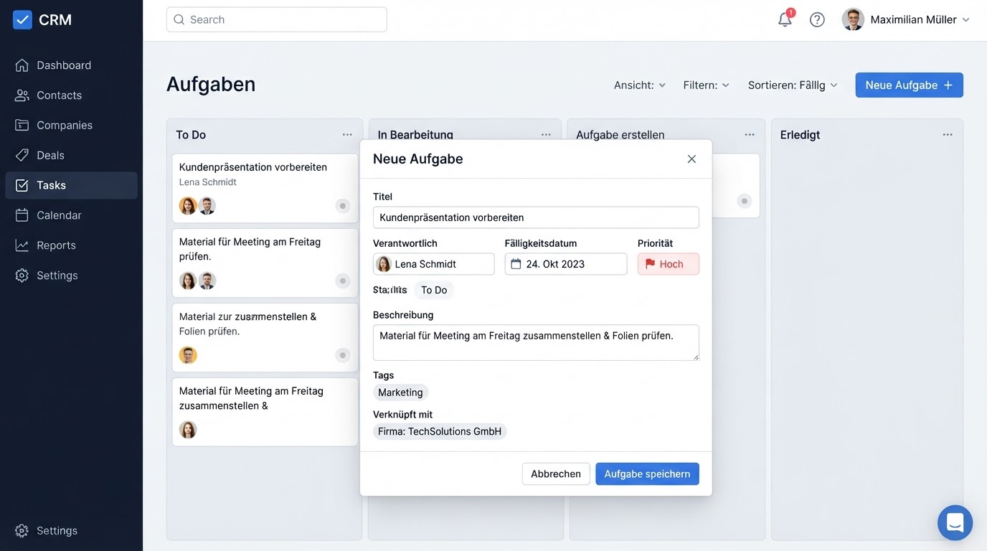Open the Erledigt column options menu
Image resolution: width=987 pixels, height=551 pixels.
tap(948, 135)
